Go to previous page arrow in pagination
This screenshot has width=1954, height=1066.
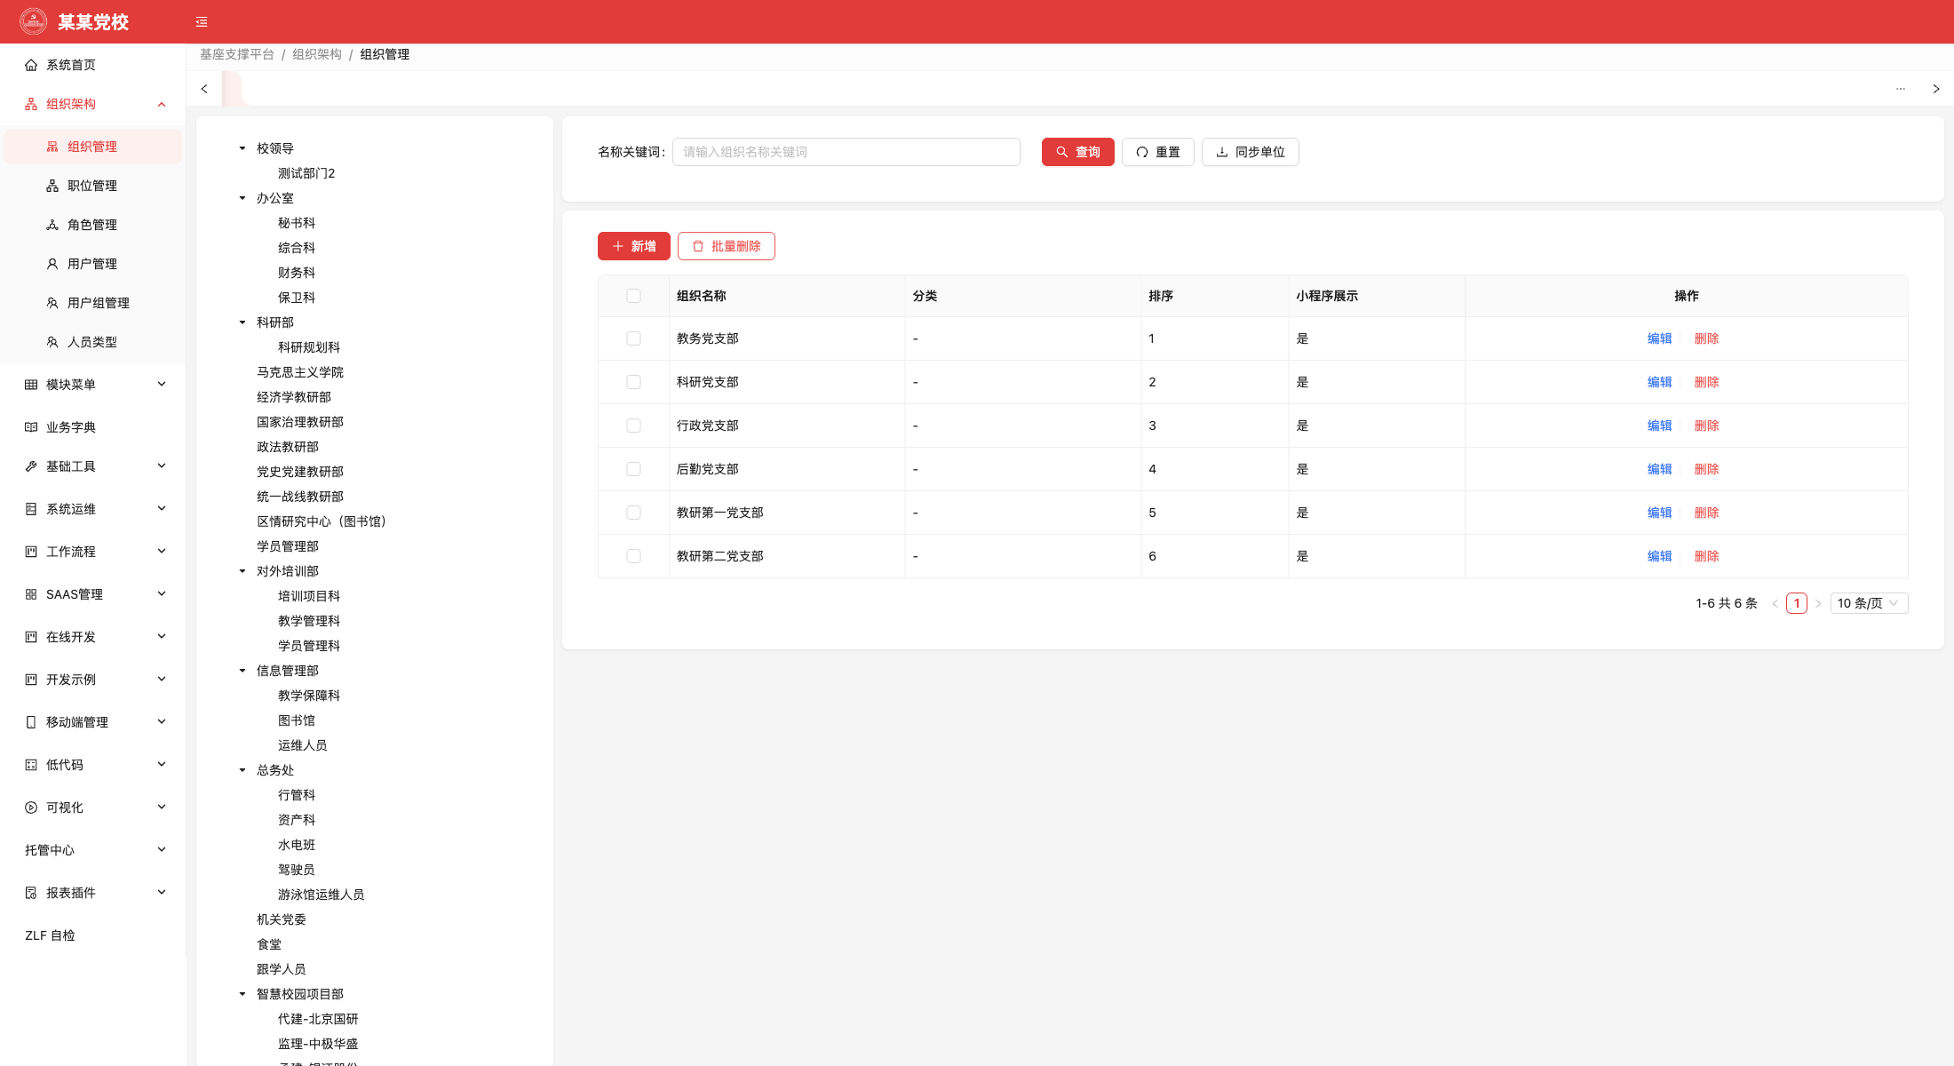[x=1775, y=603]
